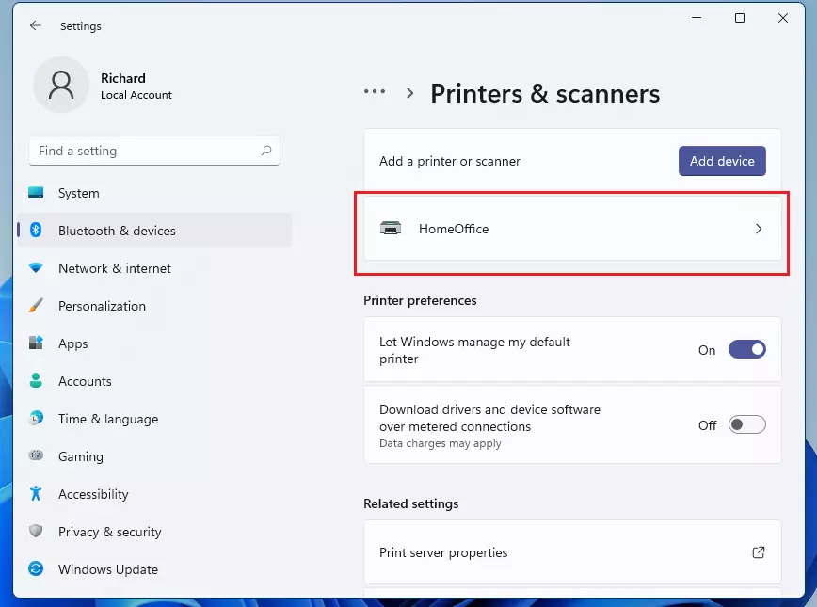This screenshot has width=817, height=607.
Task: Click the Printer preferences heading
Action: (x=420, y=300)
